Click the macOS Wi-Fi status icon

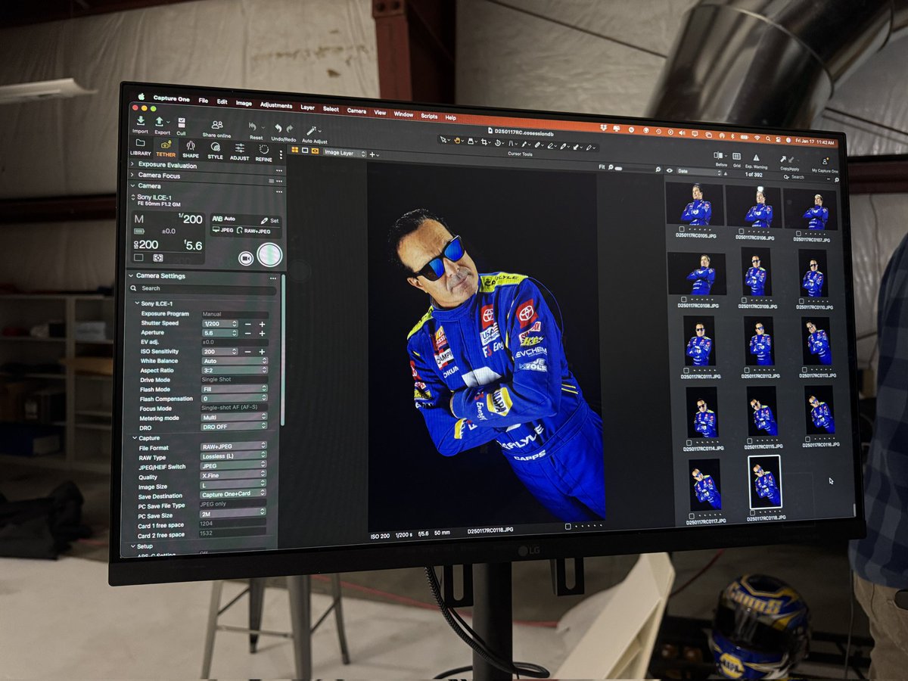click(757, 137)
